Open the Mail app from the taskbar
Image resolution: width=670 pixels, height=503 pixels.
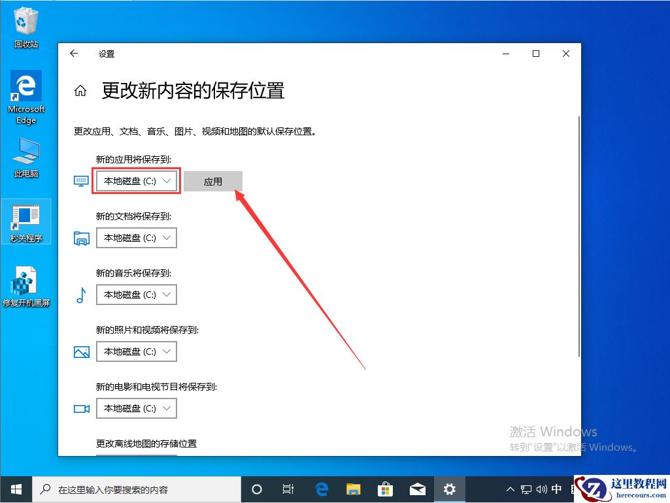[x=418, y=489]
